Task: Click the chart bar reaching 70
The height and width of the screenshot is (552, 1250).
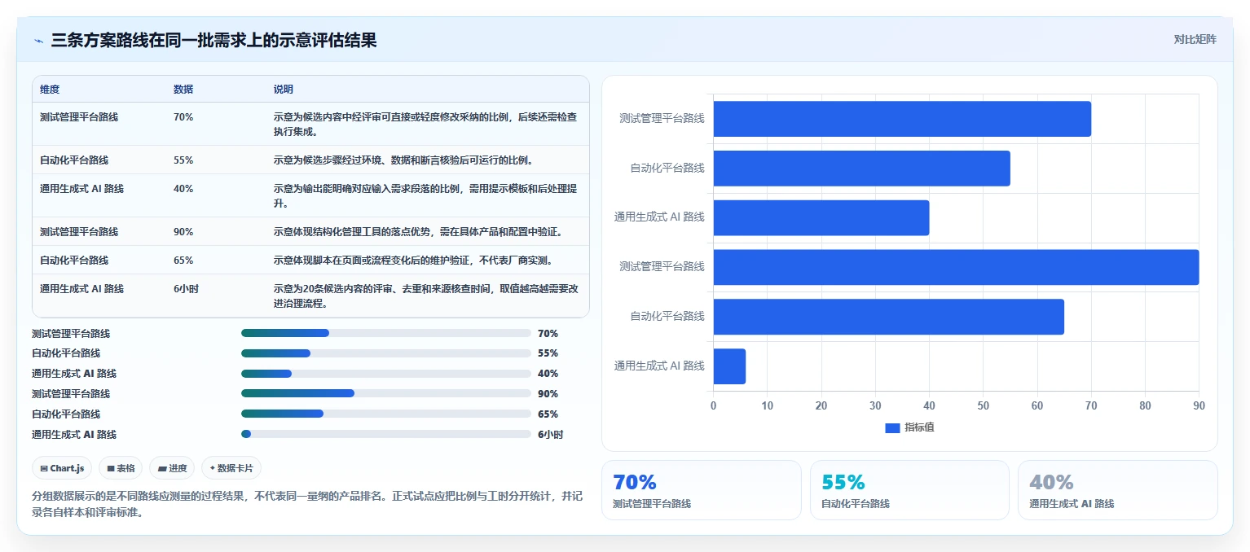Action: (902, 119)
